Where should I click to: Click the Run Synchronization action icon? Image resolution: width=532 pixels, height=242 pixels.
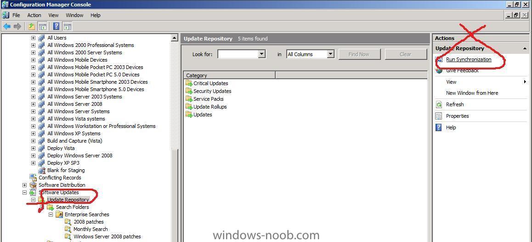439,60
